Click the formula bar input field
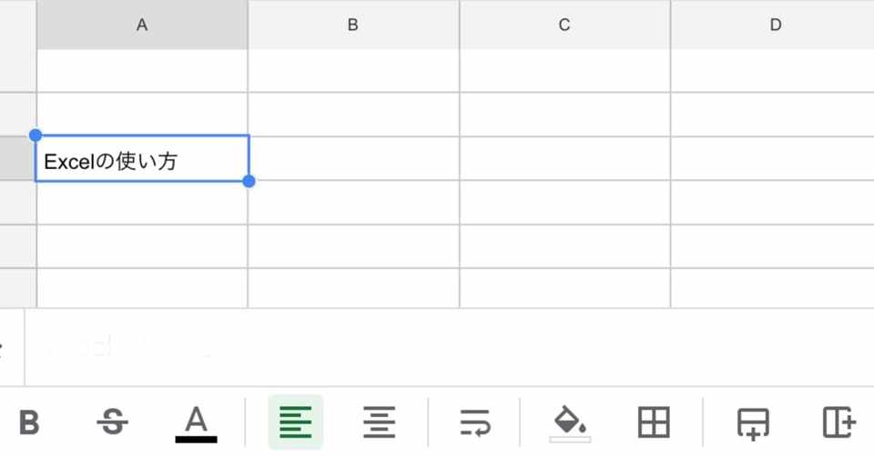This screenshot has width=874, height=457. 446,348
